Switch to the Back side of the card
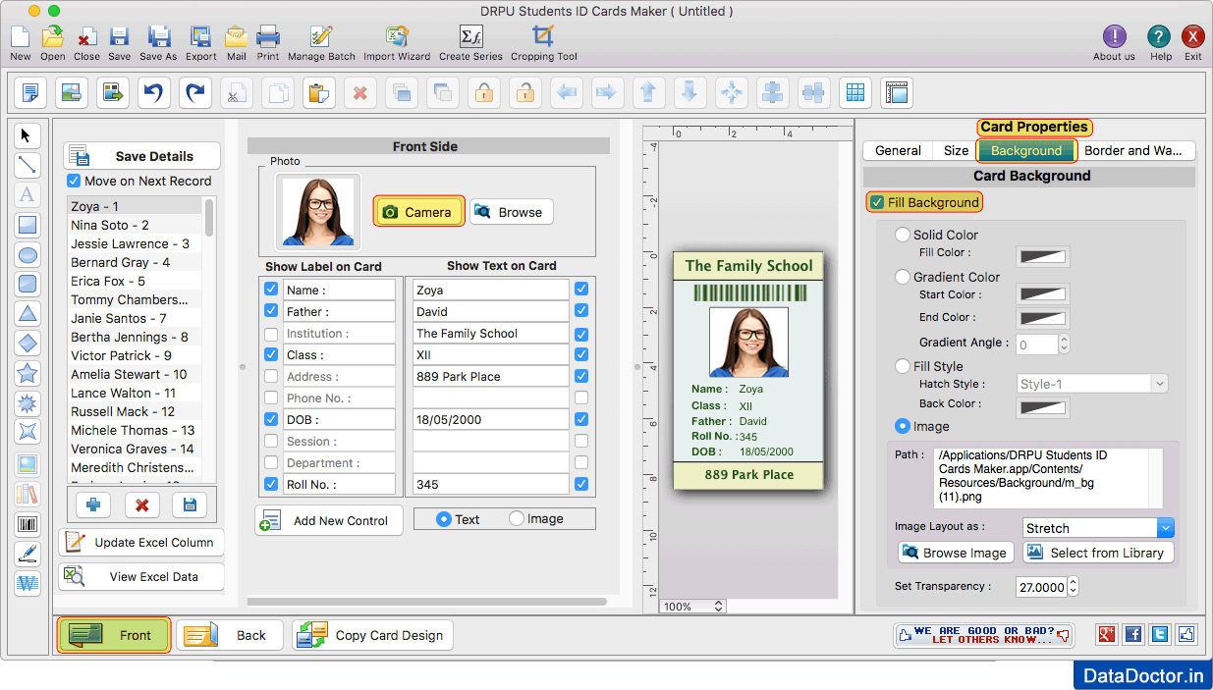The image size is (1213, 690). [230, 635]
